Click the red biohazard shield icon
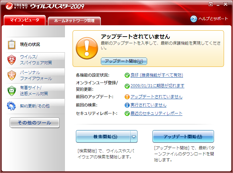This screenshot has width=233, height=173. coord(12,60)
